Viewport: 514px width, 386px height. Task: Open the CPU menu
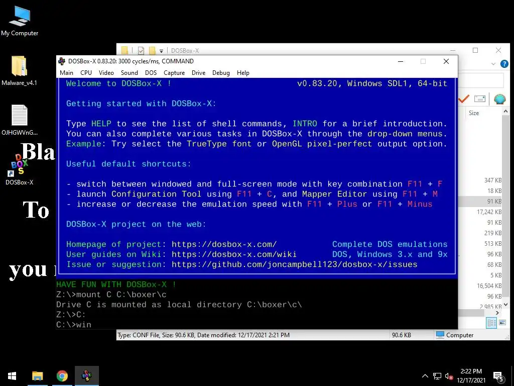[86, 73]
